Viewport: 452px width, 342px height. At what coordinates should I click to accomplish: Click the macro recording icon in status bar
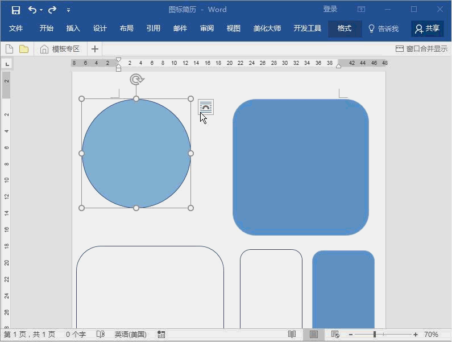(x=161, y=335)
